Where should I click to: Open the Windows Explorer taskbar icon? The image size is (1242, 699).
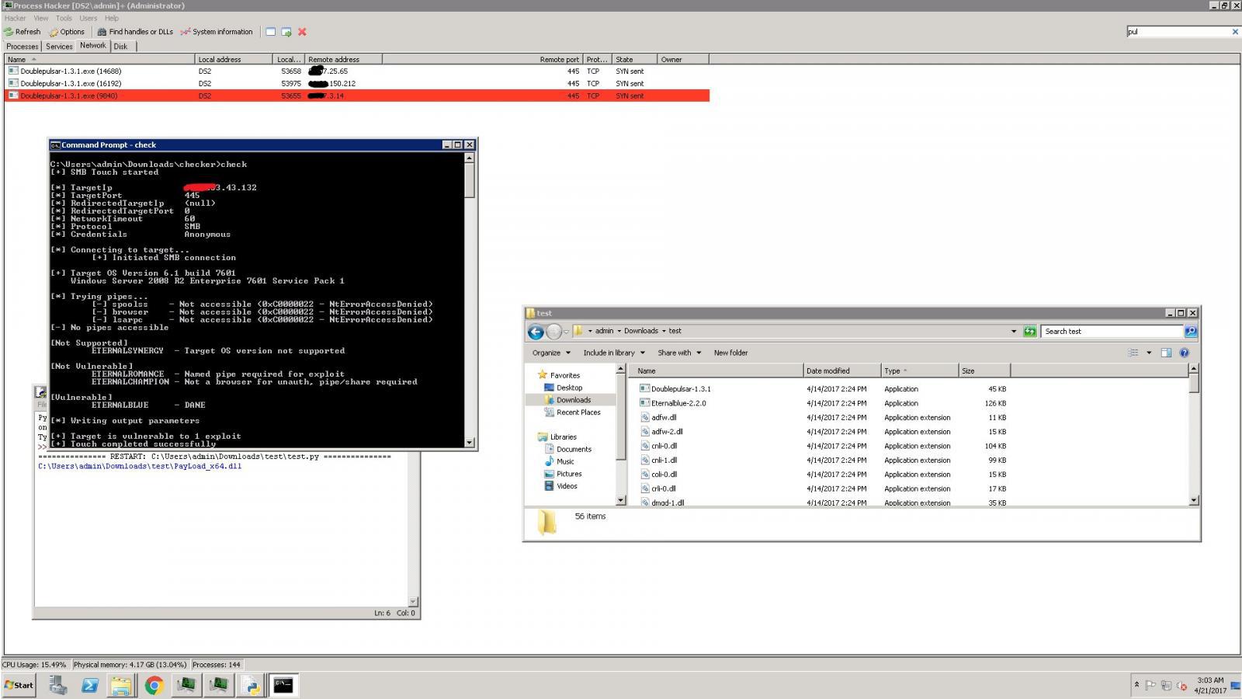pyautogui.click(x=121, y=685)
